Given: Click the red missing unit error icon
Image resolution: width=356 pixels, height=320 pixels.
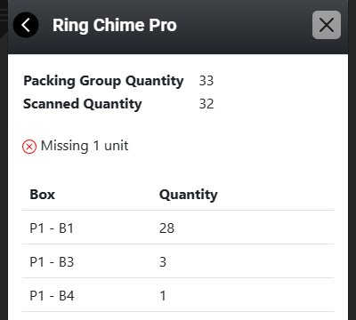Looking at the screenshot, I should (29, 147).
